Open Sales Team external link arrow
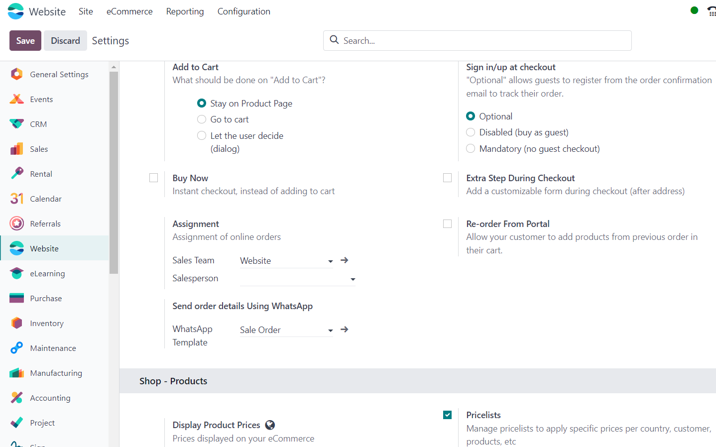The height and width of the screenshot is (447, 716). [x=344, y=260]
